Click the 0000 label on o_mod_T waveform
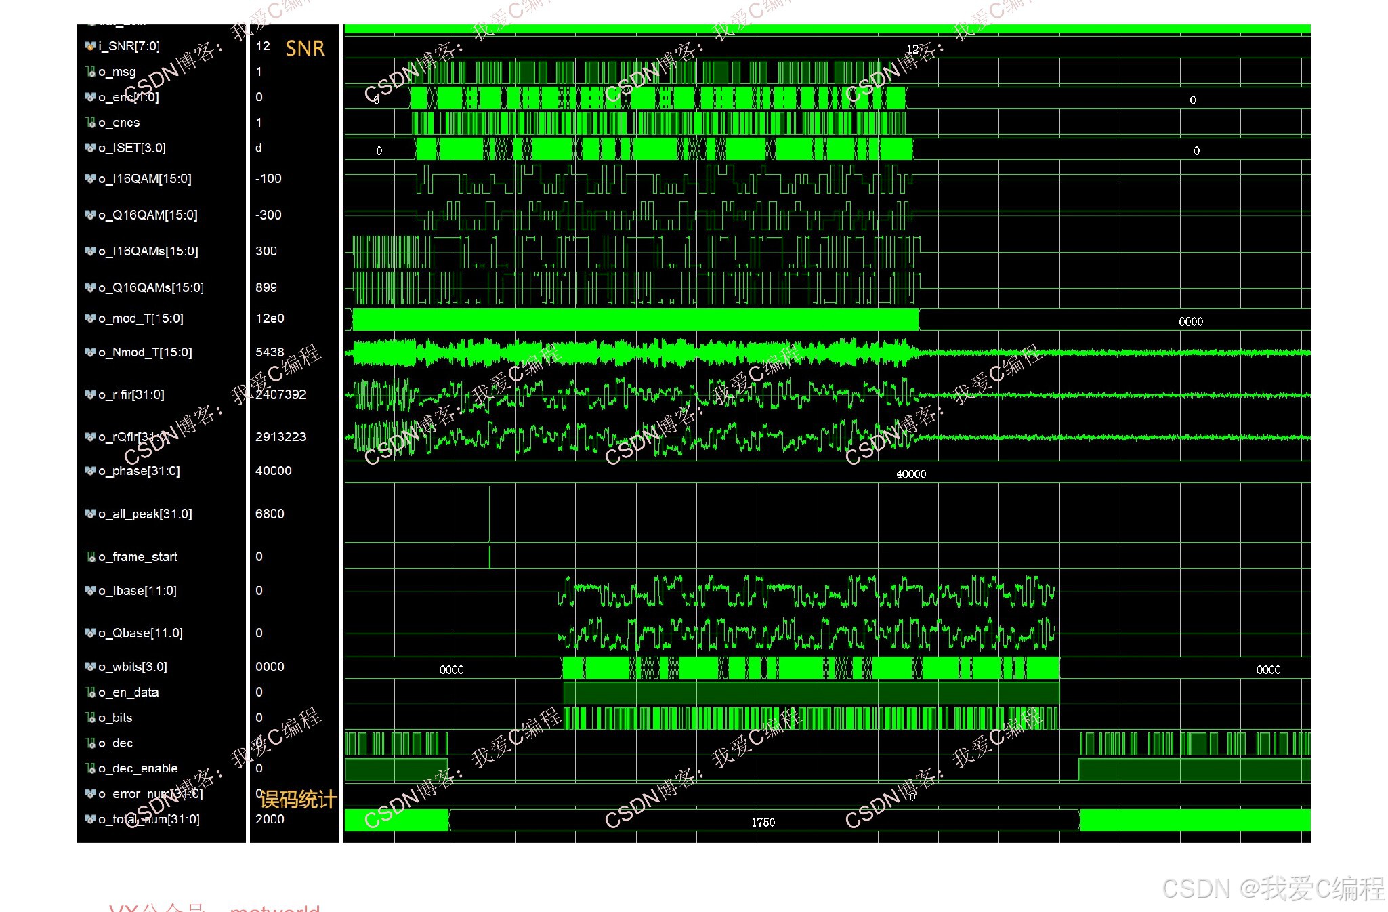Screen dimensions: 1388x912 point(1190,321)
